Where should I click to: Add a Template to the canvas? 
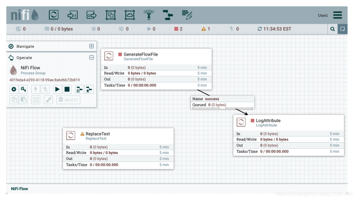click(x=168, y=15)
